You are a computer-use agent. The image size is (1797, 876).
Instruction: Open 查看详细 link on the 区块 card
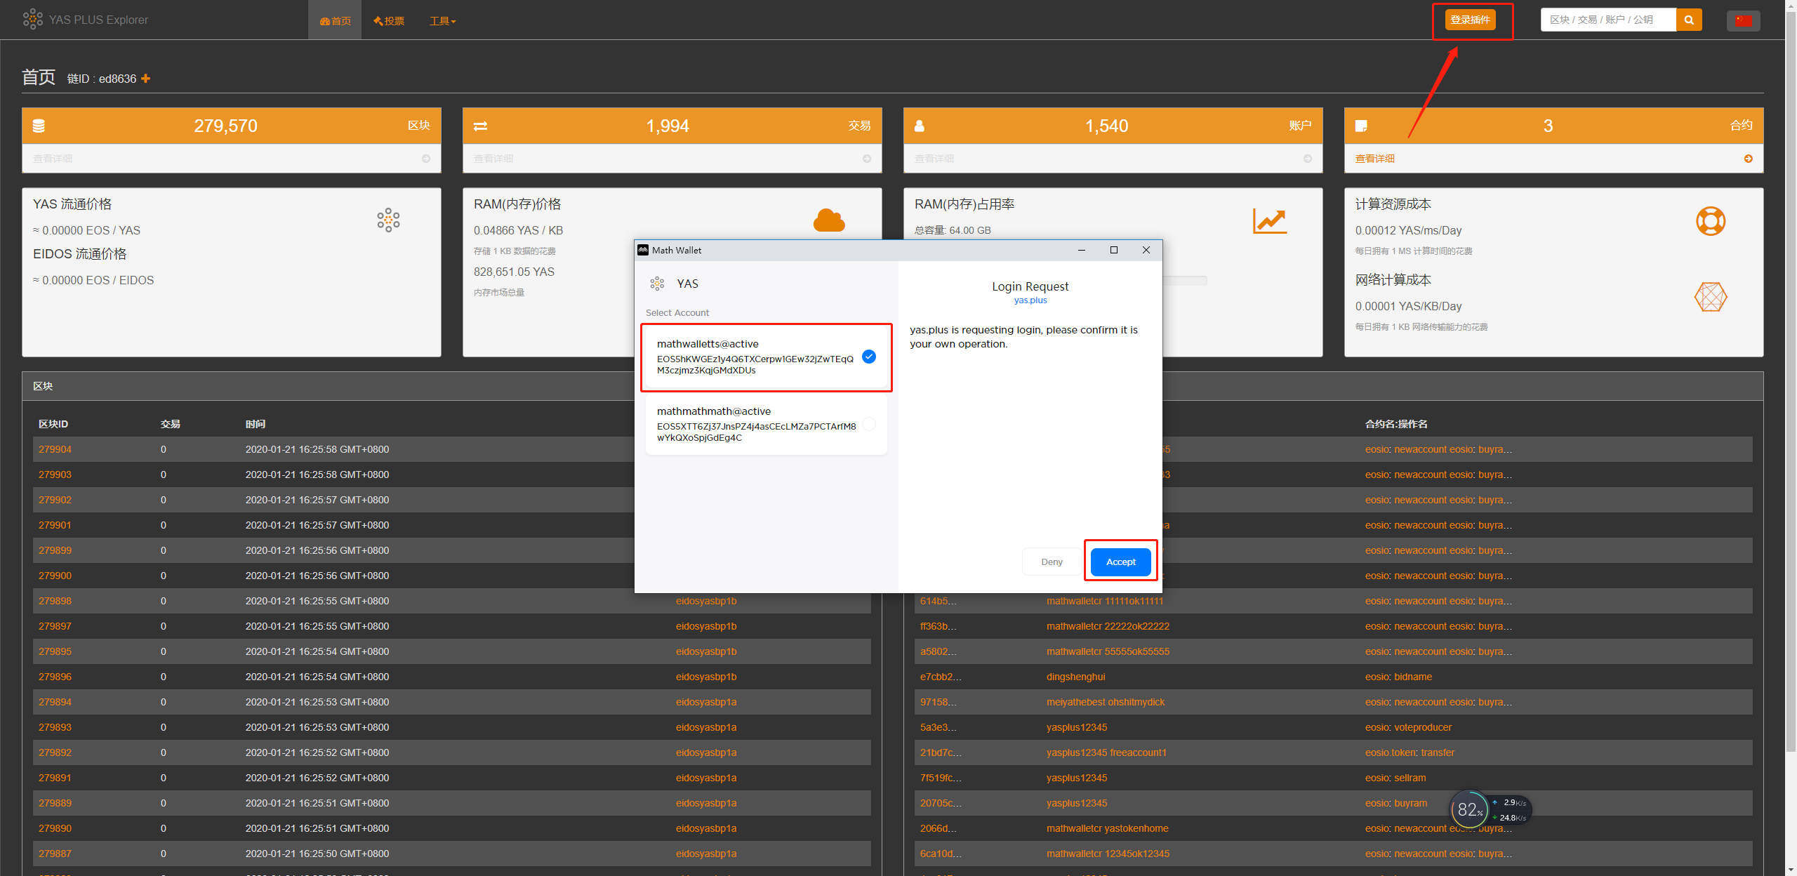[x=53, y=159]
